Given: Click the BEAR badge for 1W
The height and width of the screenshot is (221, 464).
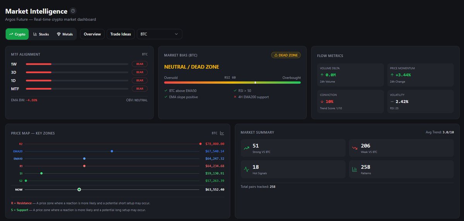Looking at the screenshot, I should point(140,64).
